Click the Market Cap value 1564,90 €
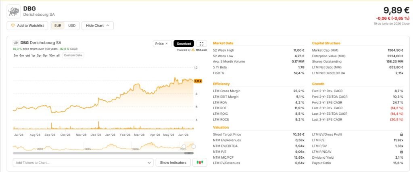This screenshot has height=172, width=413. (x=396, y=50)
